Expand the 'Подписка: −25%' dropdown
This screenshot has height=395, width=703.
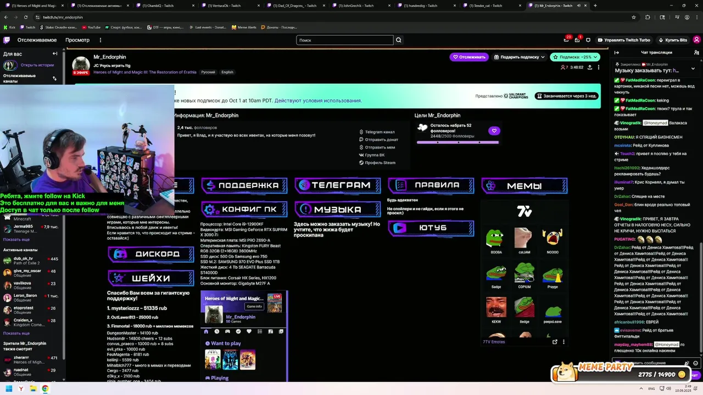click(x=575, y=57)
